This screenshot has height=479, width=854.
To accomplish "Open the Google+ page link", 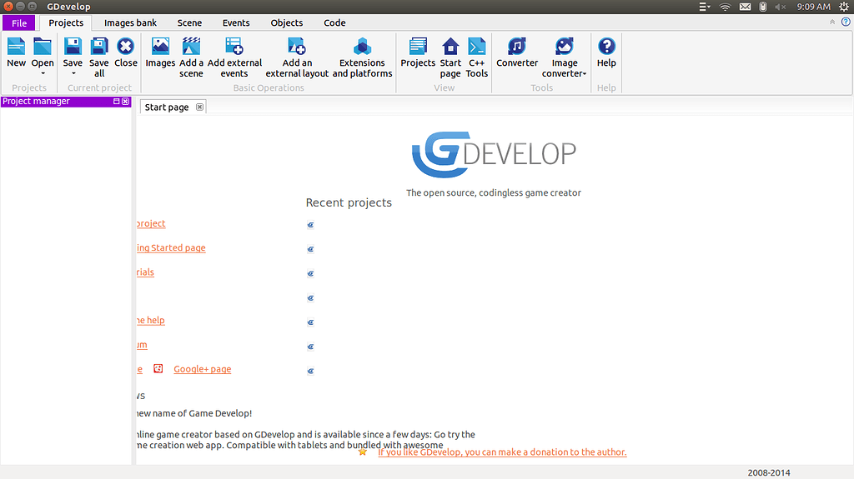I will pyautogui.click(x=202, y=369).
